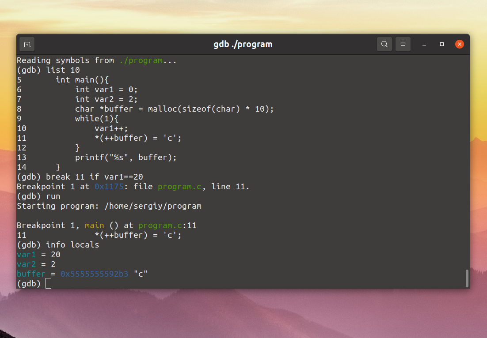Open a new terminal tab
Screen dimensions: 487x338
pyautogui.click(x=27, y=44)
